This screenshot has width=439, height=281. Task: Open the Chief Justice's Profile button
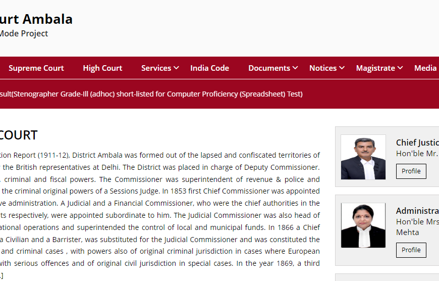click(x=411, y=171)
